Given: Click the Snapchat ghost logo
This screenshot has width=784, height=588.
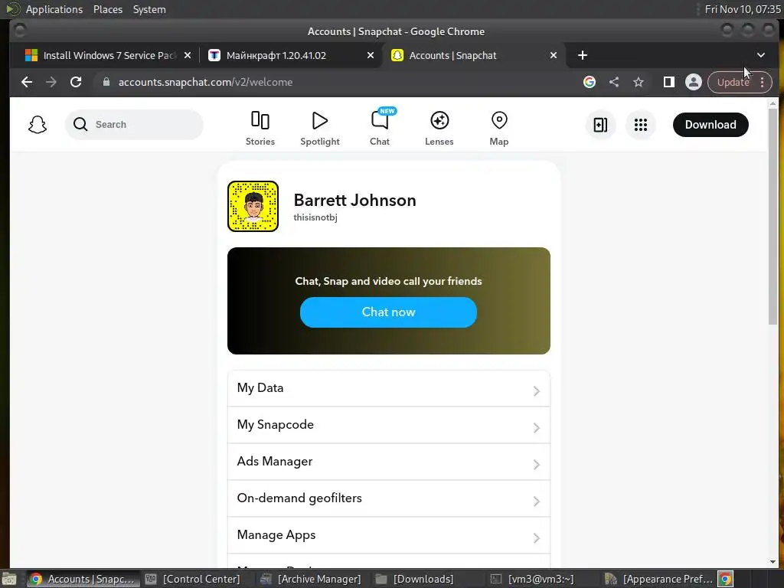Looking at the screenshot, I should [38, 125].
